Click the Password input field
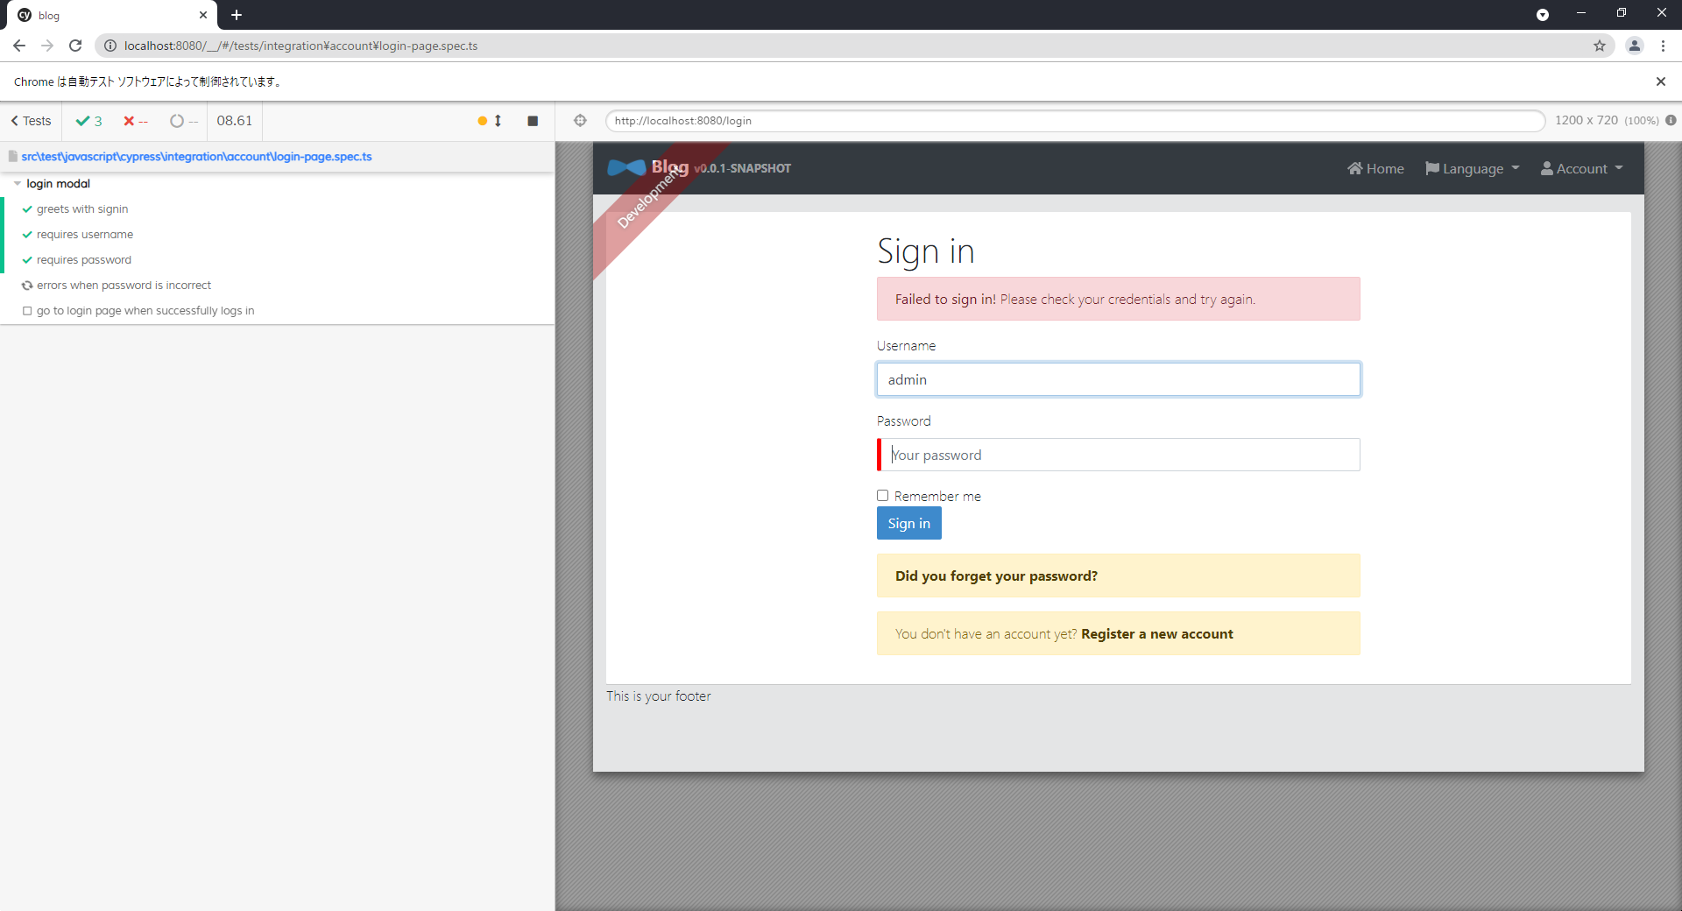Viewport: 1682px width, 911px height. click(1119, 455)
